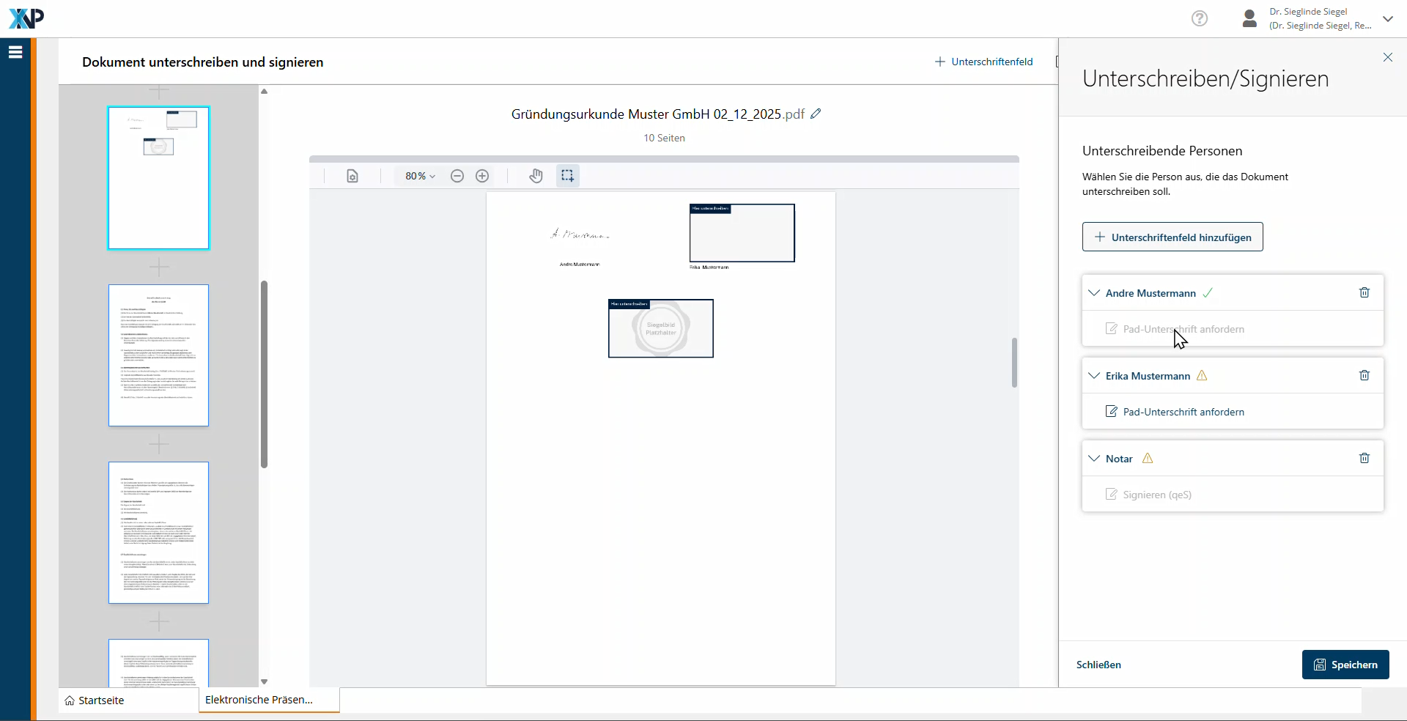The height and width of the screenshot is (721, 1407).
Task: Open the 80% zoom level dropdown
Action: [420, 176]
